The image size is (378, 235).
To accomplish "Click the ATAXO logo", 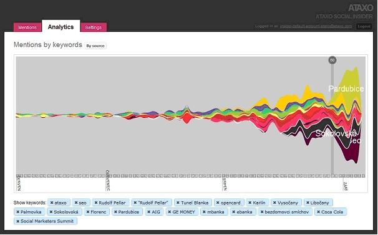I will (x=361, y=8).
